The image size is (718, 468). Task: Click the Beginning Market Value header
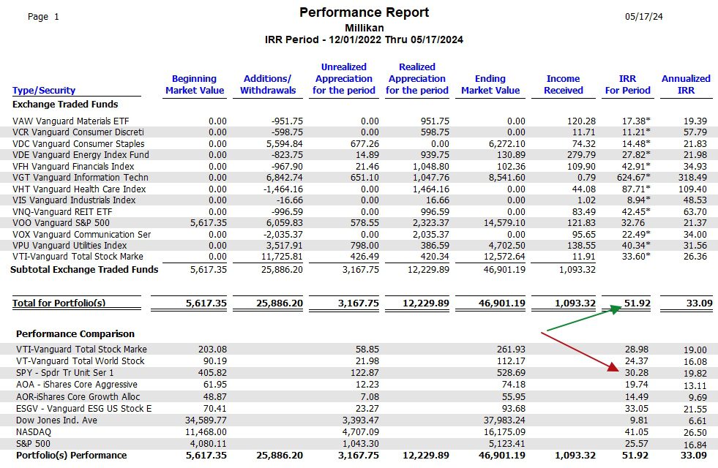tap(195, 85)
